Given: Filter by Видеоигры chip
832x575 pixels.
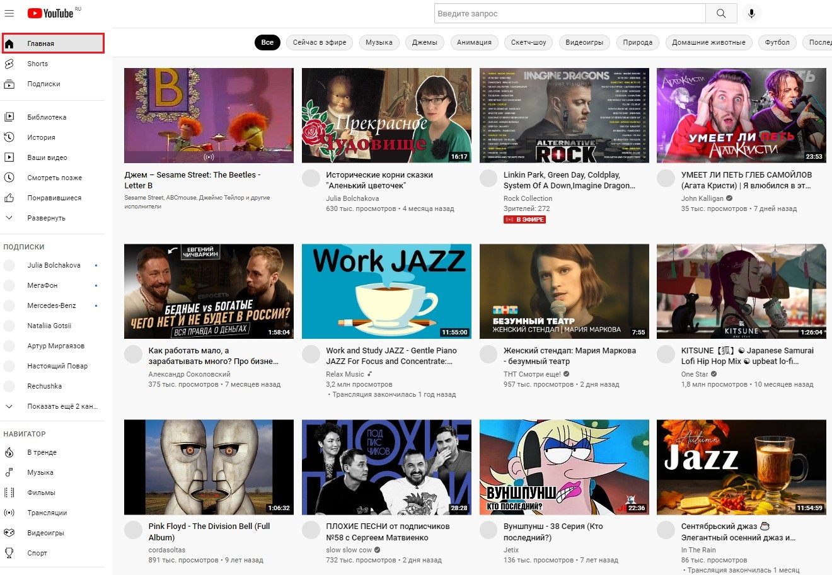Looking at the screenshot, I should tap(584, 42).
